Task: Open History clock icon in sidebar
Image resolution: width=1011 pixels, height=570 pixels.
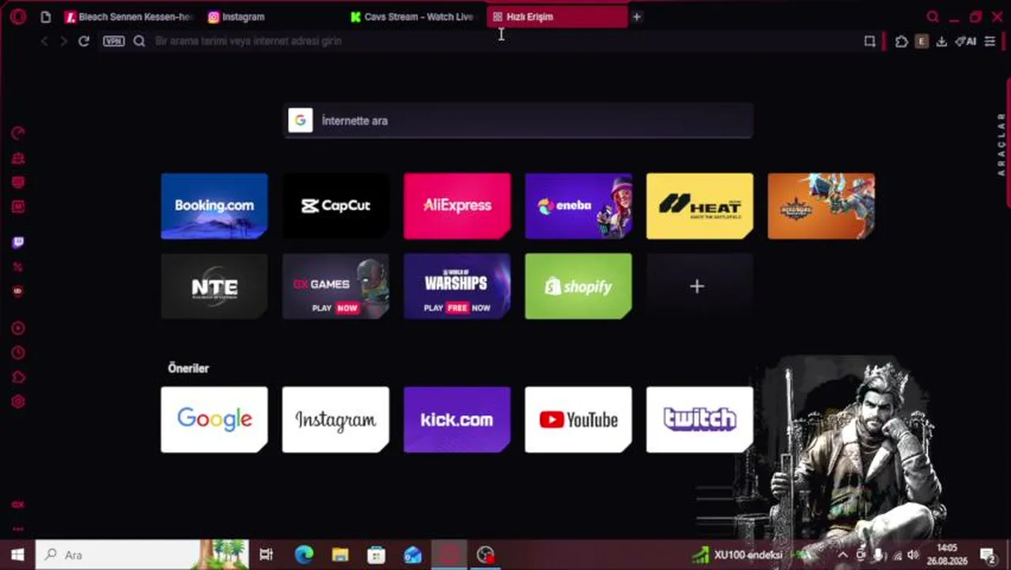Action: pos(17,352)
